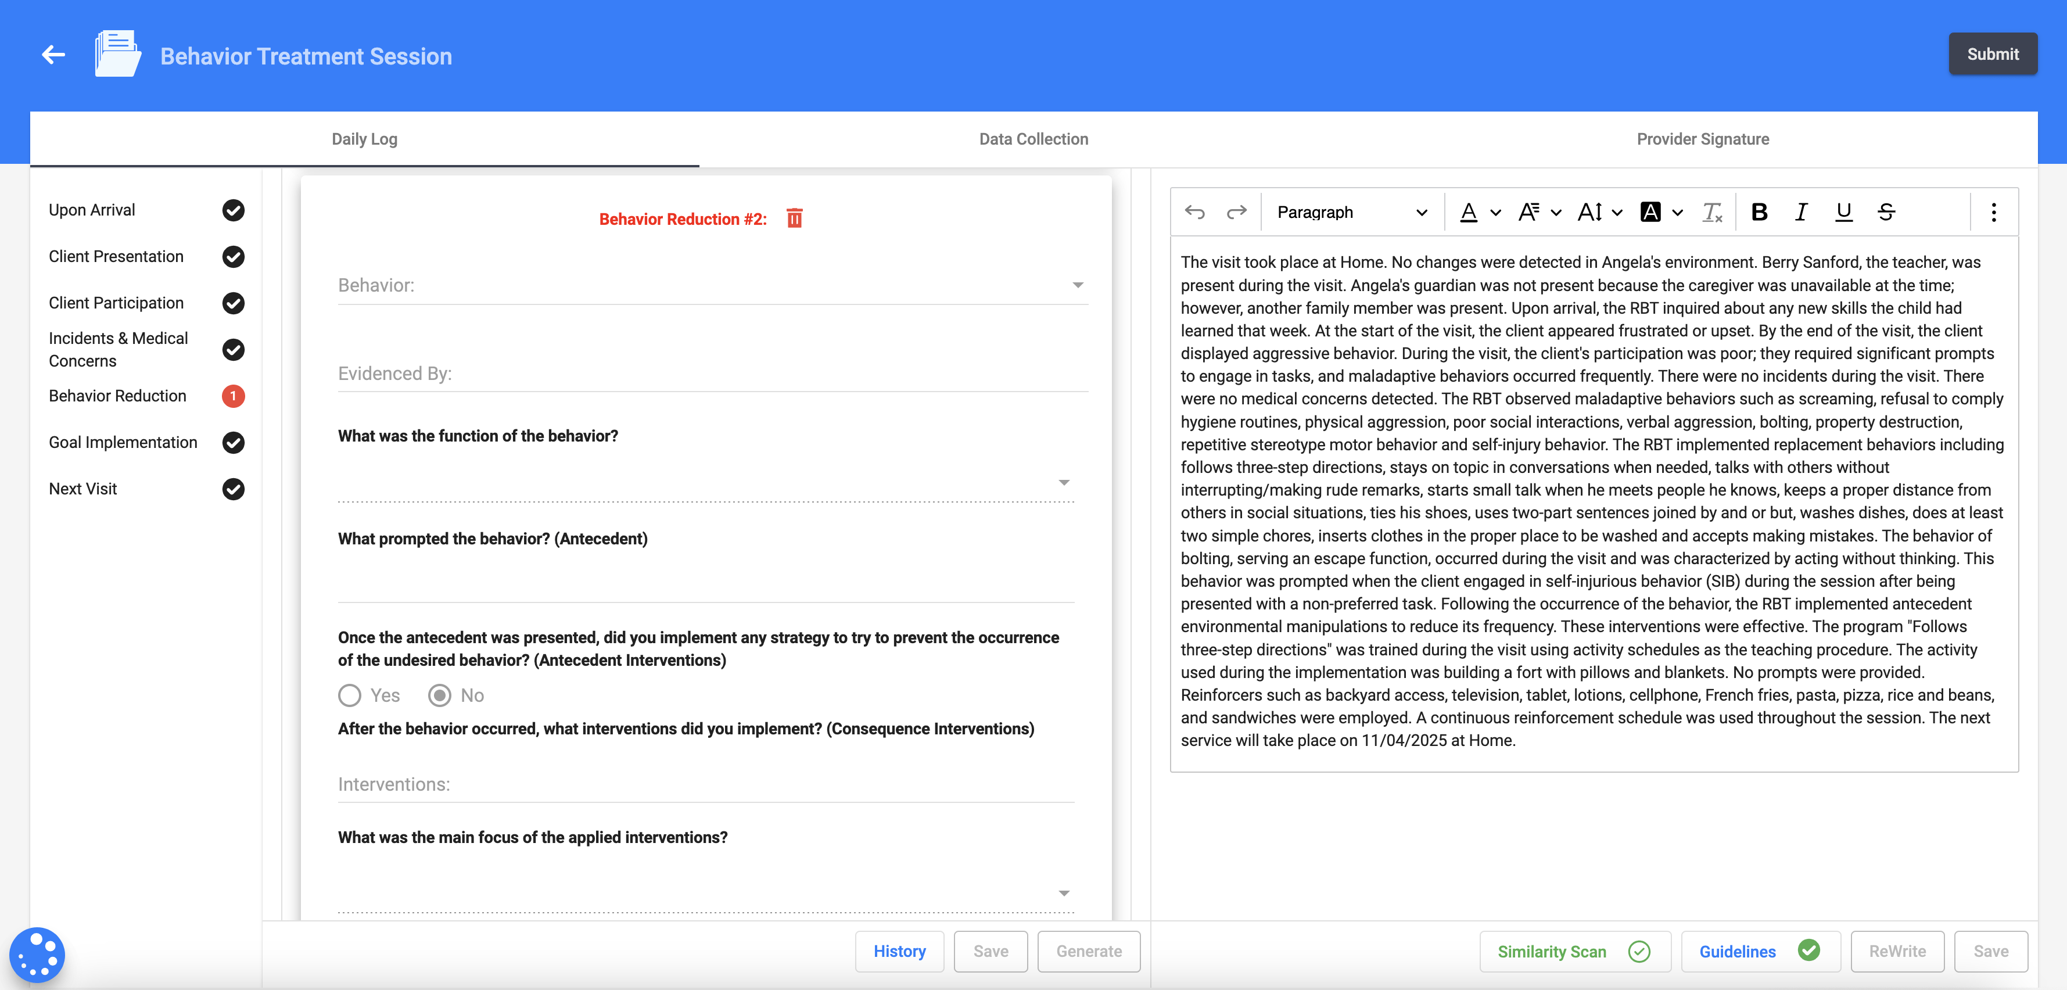Open the Behavior Reduction section

[147, 396]
